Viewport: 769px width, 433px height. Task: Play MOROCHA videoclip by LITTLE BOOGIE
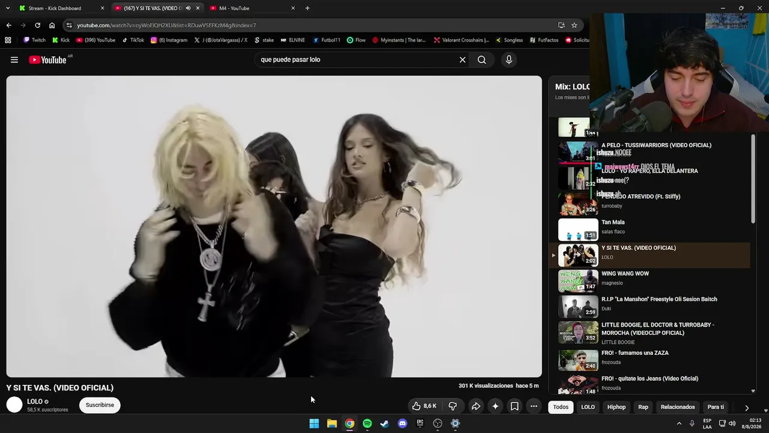pyautogui.click(x=649, y=333)
